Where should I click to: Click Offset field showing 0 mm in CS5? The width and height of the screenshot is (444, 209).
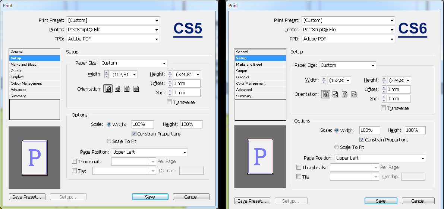tap(186, 84)
